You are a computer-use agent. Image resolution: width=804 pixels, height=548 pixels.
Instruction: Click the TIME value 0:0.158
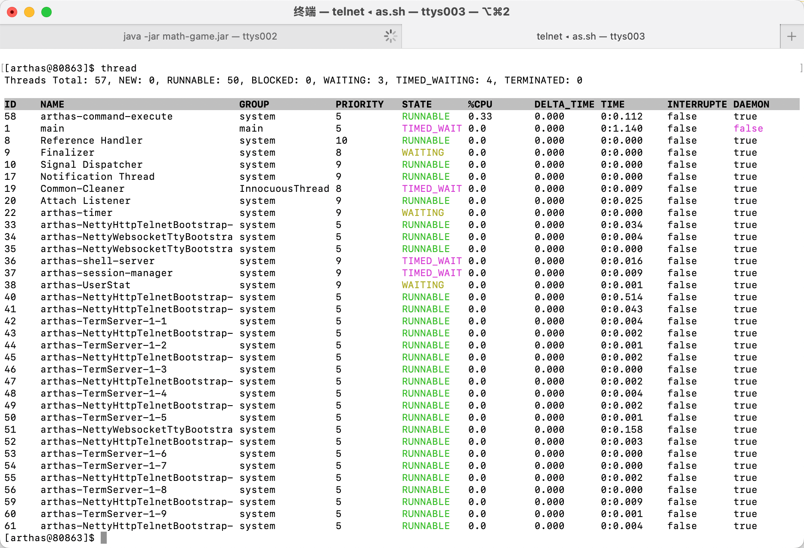(x=622, y=429)
